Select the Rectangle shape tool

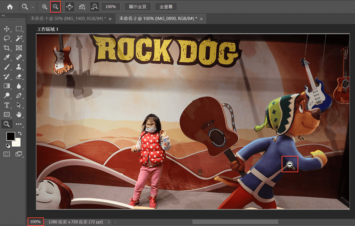[7, 115]
